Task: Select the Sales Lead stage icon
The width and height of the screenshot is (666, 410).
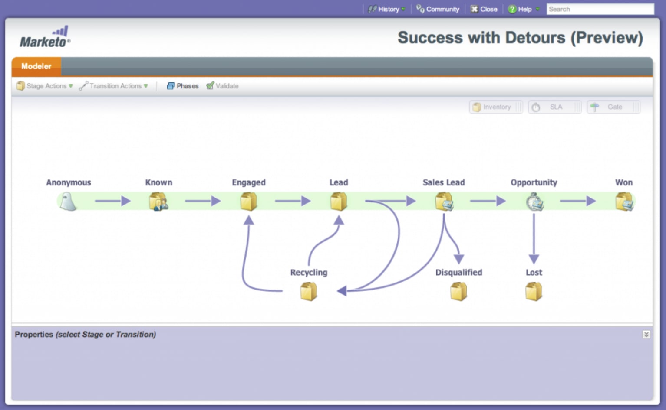Action: coord(445,202)
